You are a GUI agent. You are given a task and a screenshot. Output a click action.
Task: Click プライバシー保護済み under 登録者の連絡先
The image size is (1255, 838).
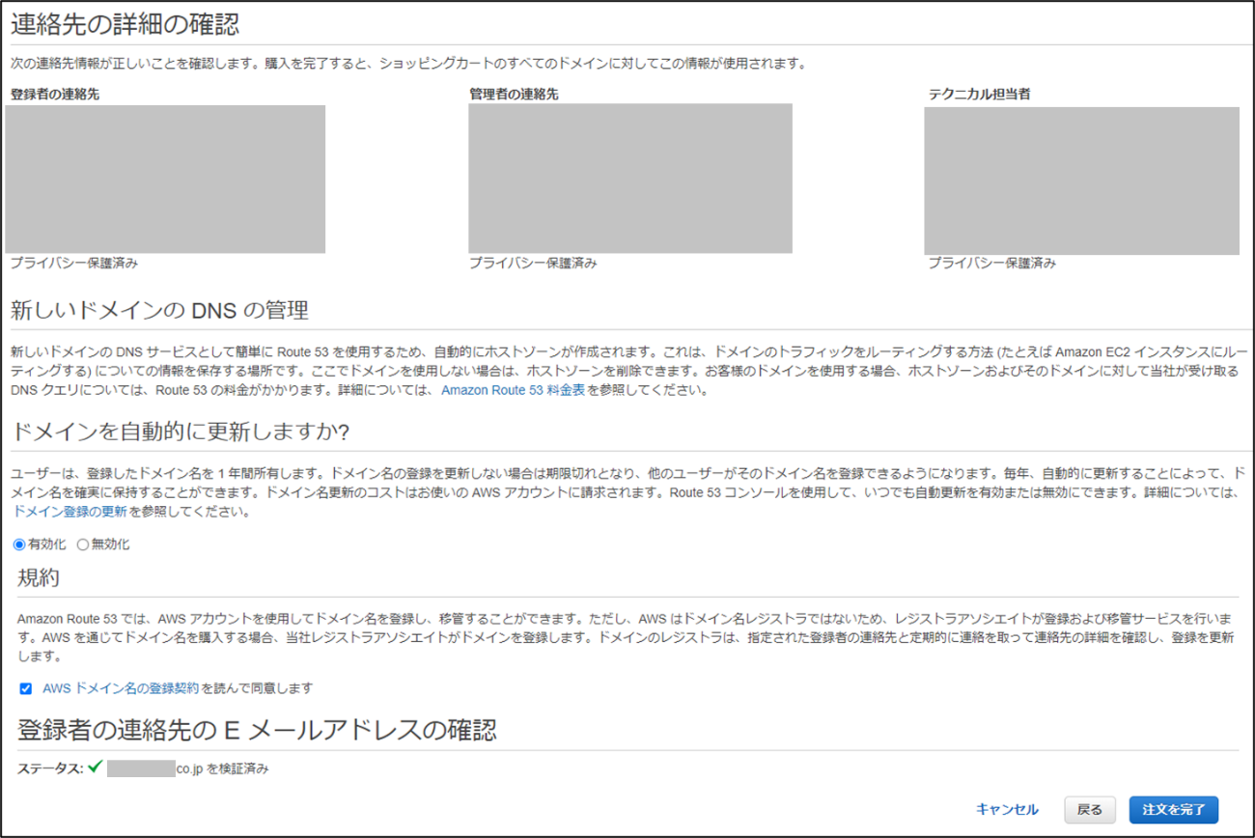74,263
